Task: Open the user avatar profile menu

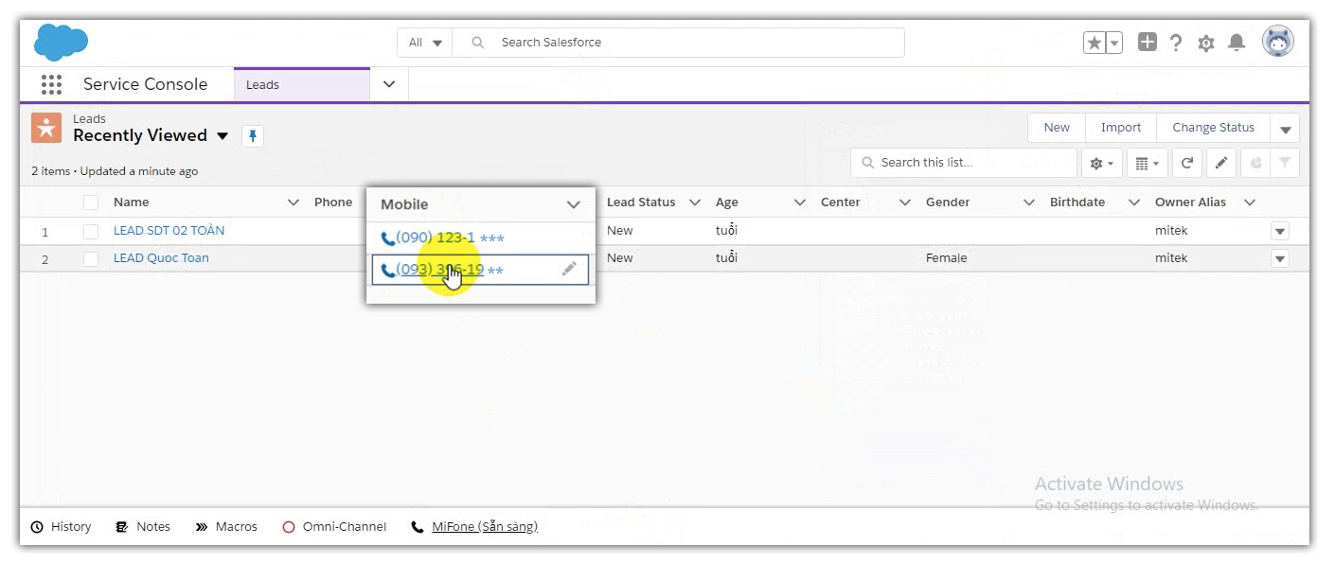Action: (x=1277, y=42)
